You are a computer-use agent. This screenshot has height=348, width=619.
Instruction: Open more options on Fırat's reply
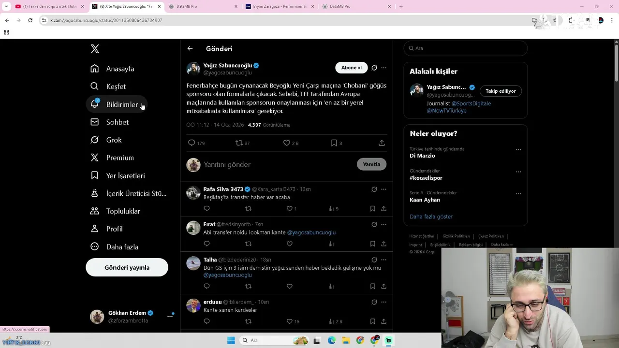click(x=383, y=224)
